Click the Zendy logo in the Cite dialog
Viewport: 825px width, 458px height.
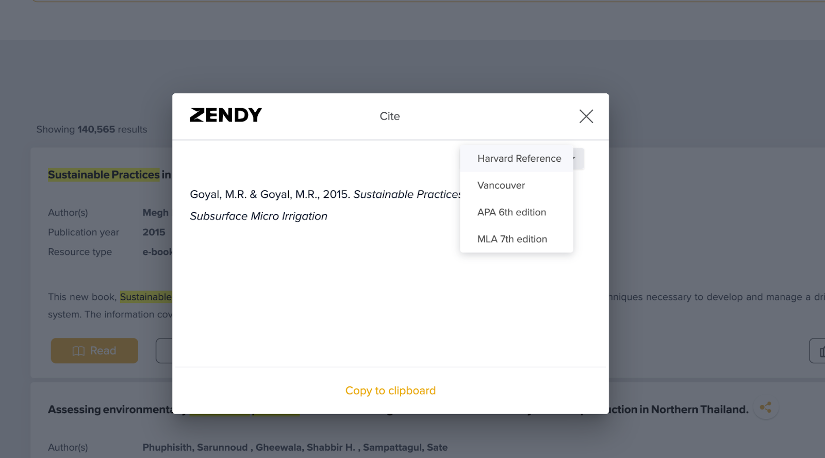point(226,115)
